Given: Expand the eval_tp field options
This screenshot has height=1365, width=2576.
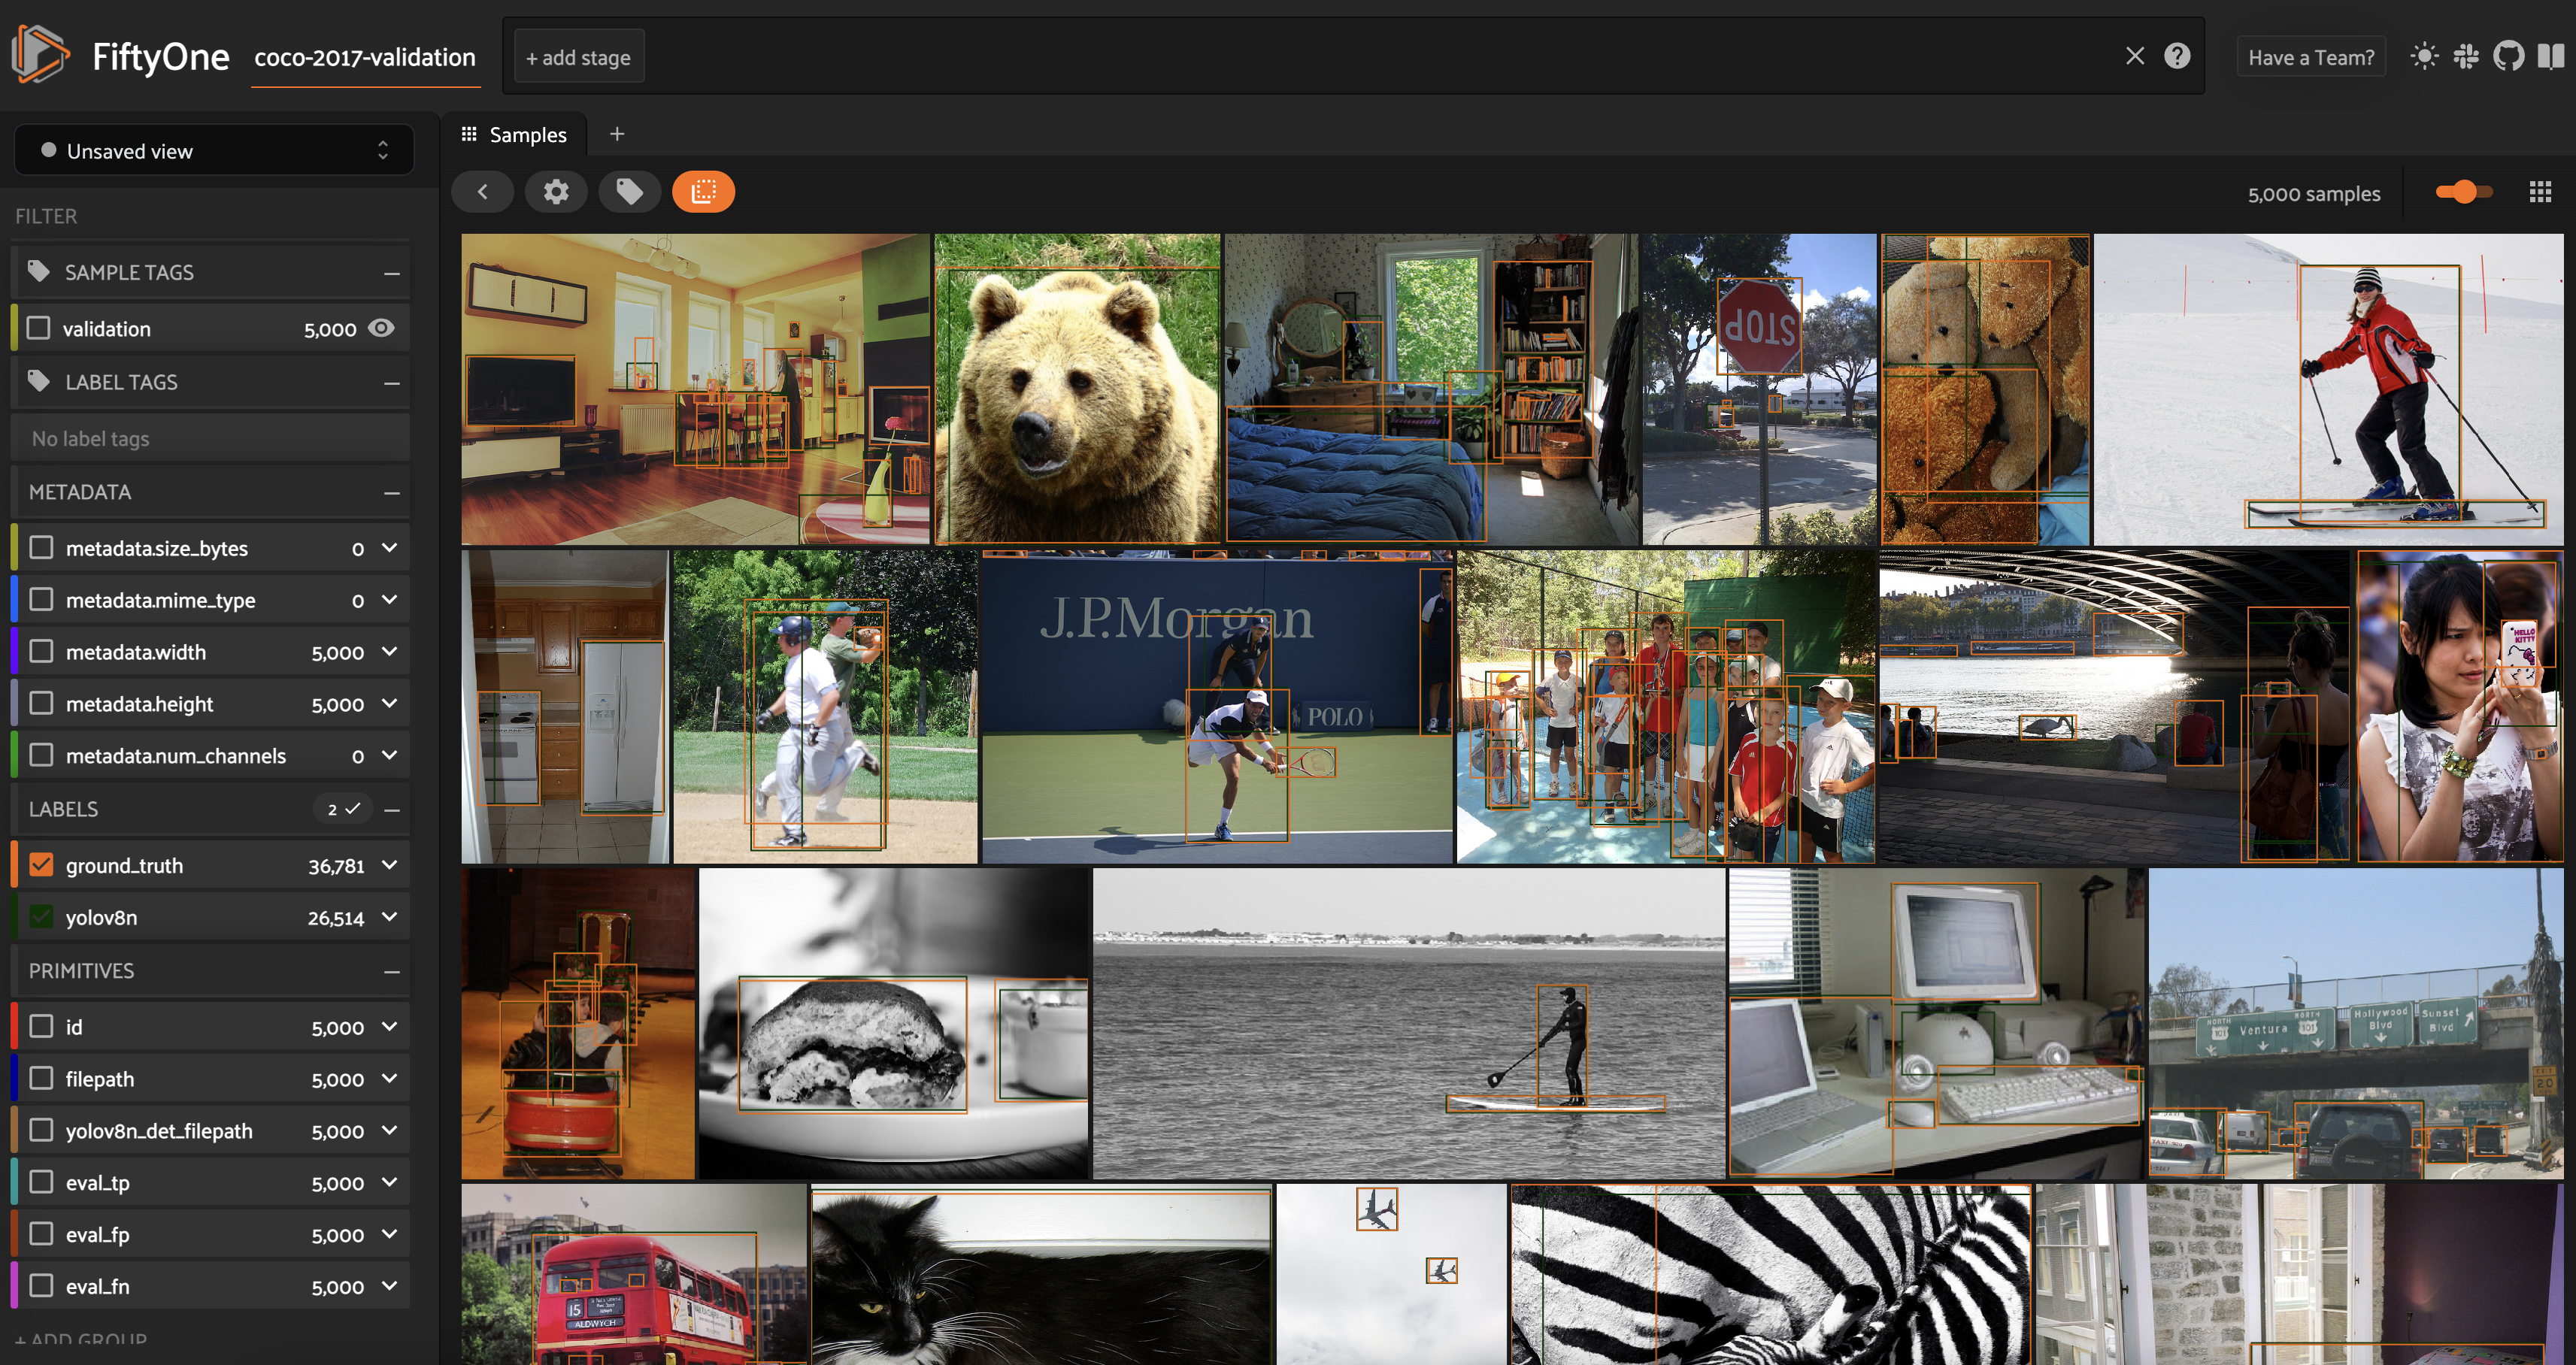Looking at the screenshot, I should pos(390,1179).
